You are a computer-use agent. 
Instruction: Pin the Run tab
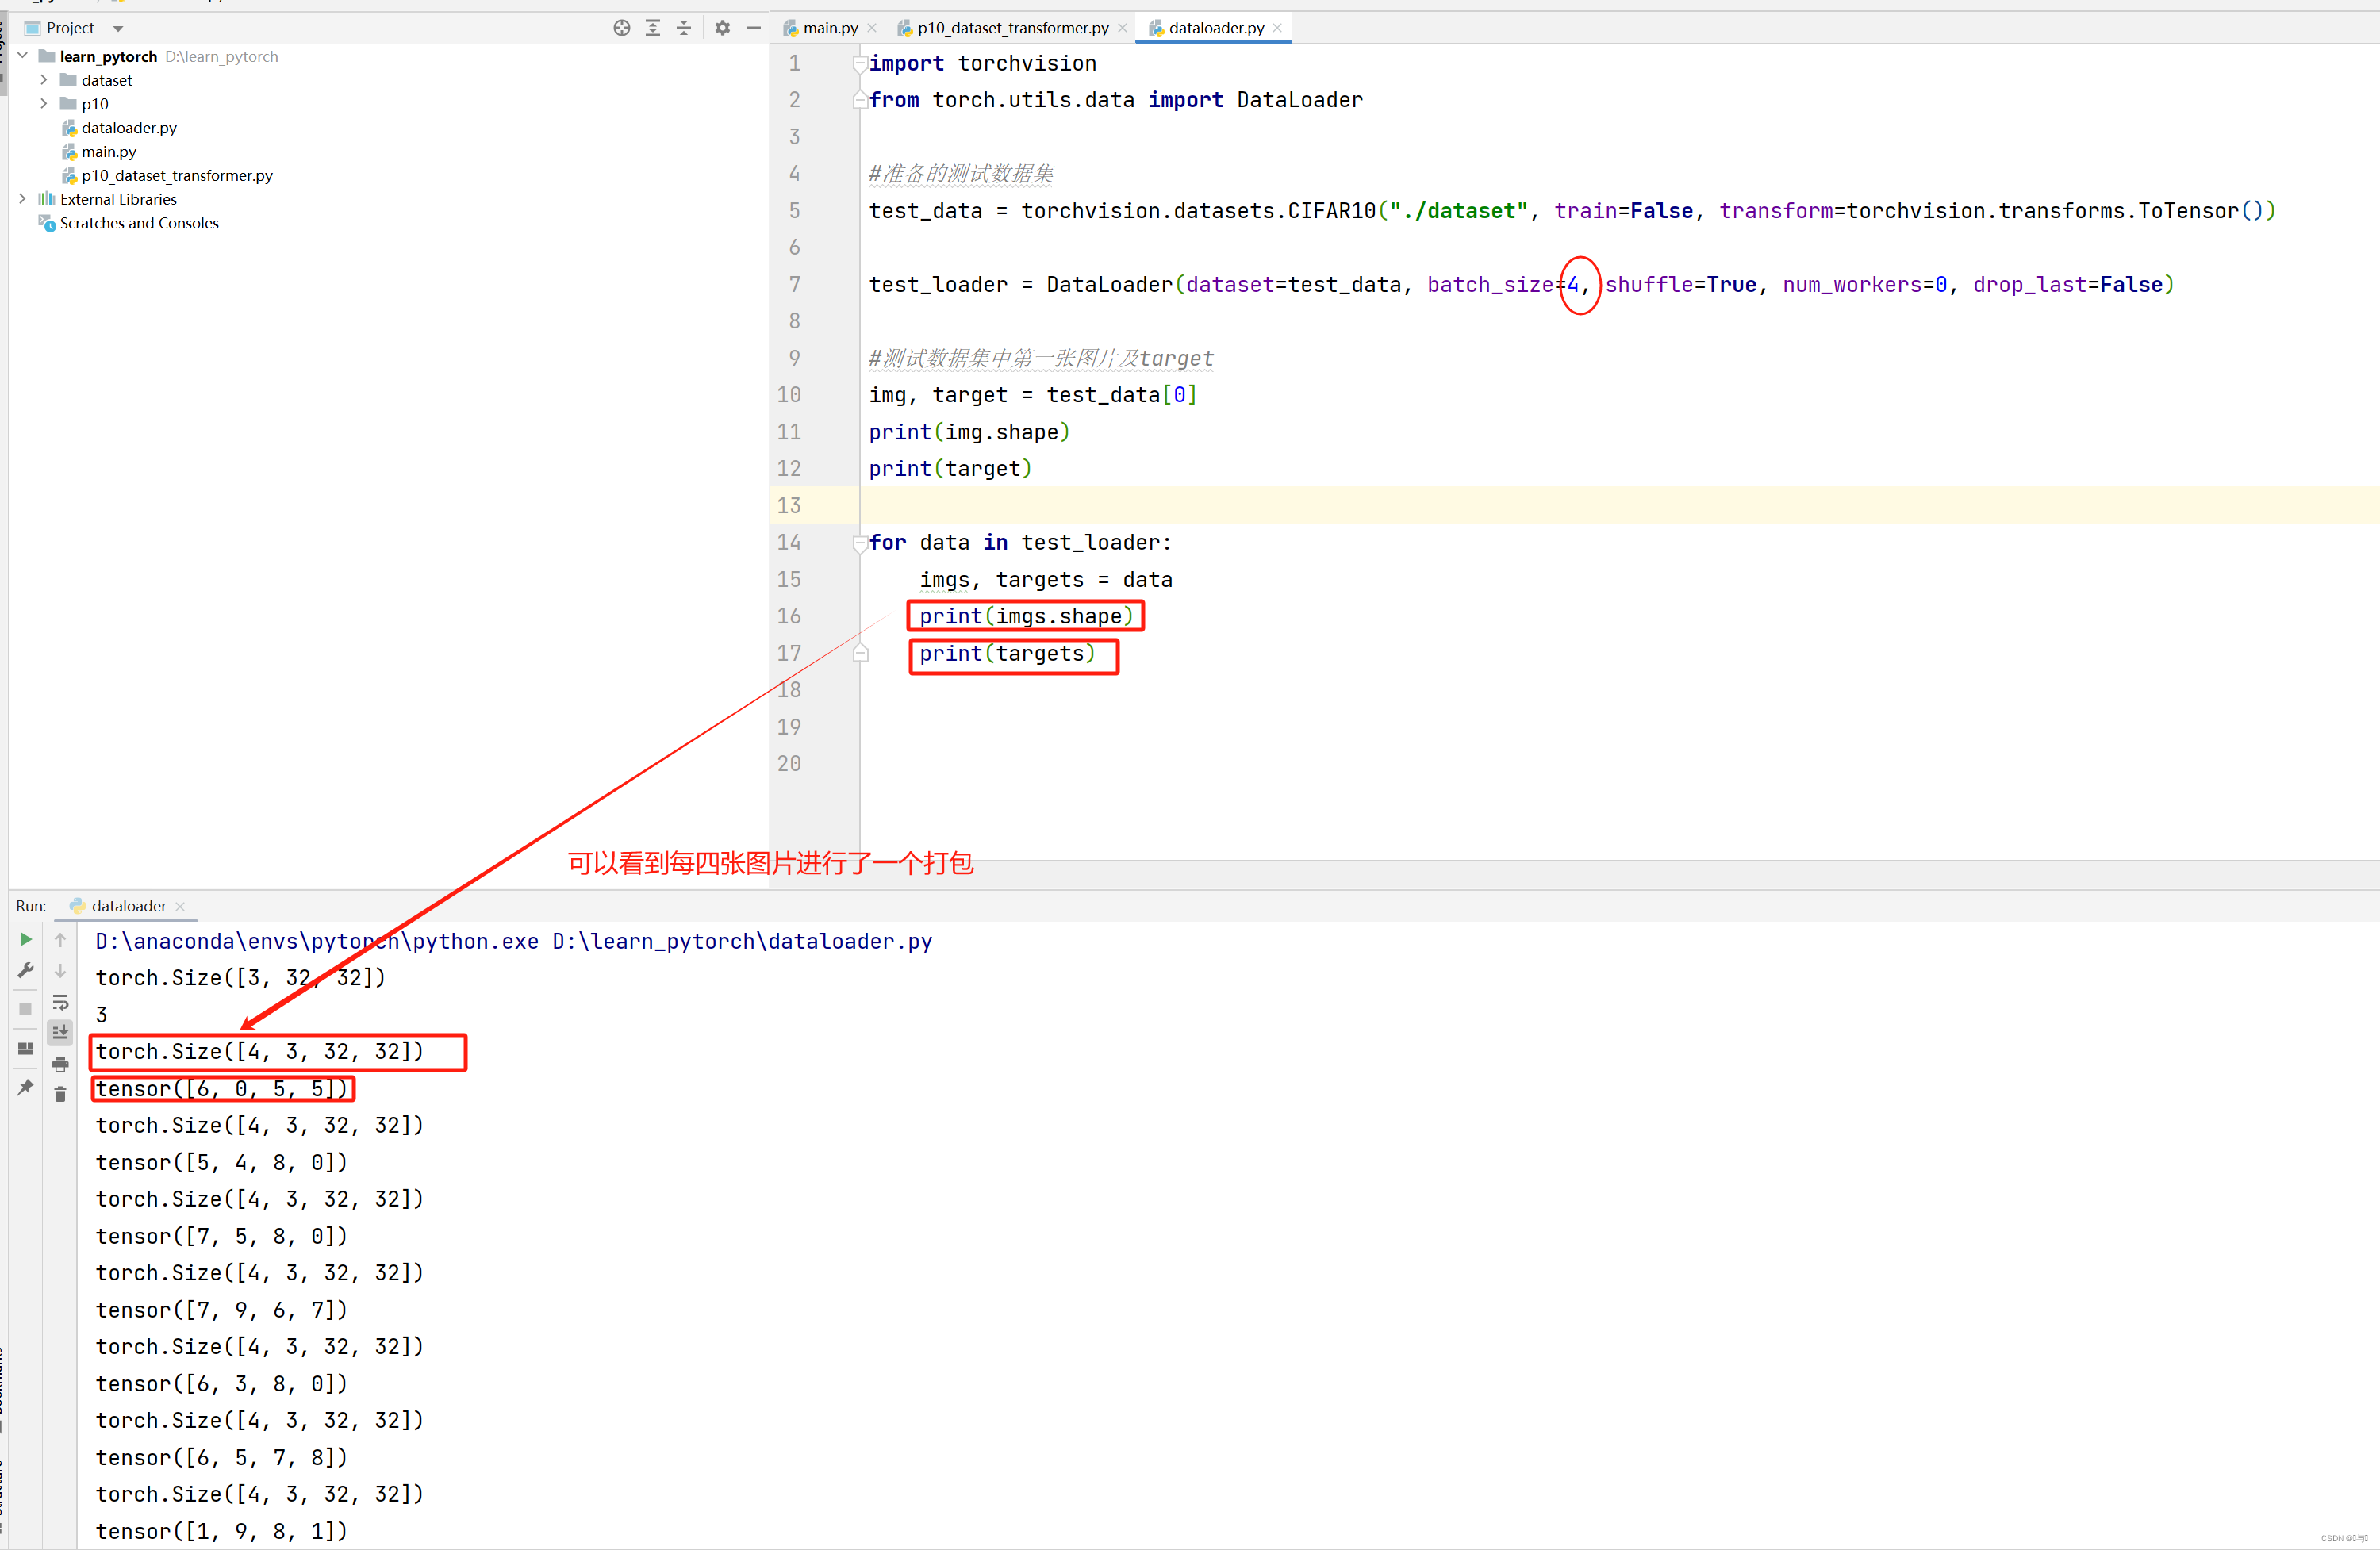click(26, 1087)
